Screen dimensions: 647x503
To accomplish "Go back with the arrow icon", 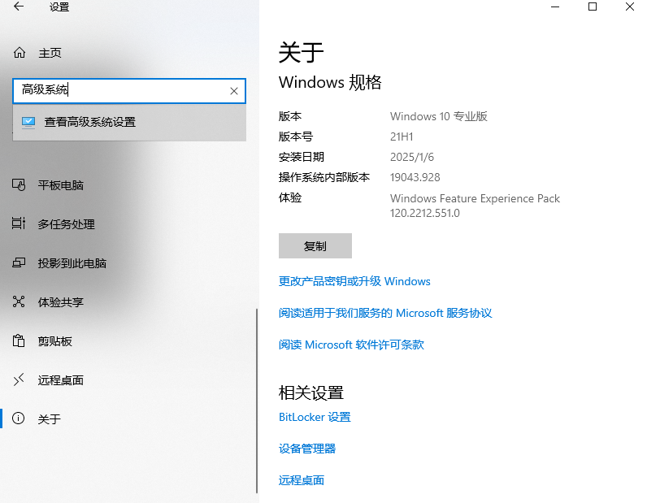I will point(19,7).
